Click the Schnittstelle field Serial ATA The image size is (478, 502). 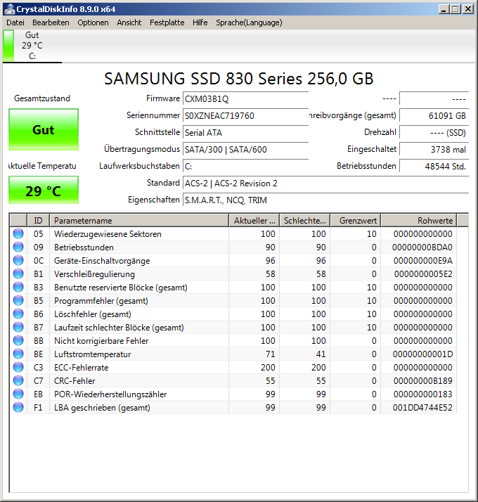click(245, 133)
